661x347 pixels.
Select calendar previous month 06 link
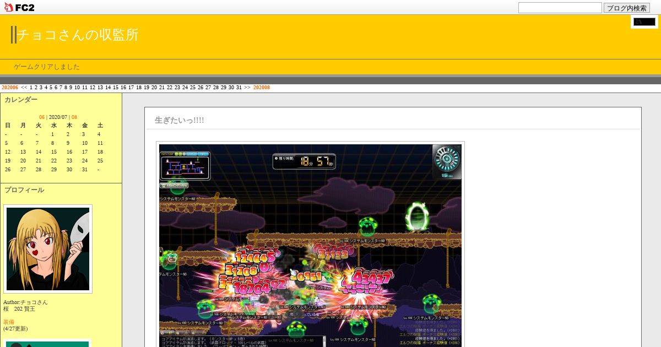coord(42,117)
